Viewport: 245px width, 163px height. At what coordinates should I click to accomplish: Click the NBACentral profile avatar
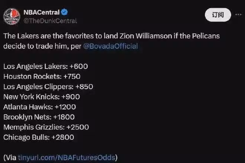tap(12, 16)
